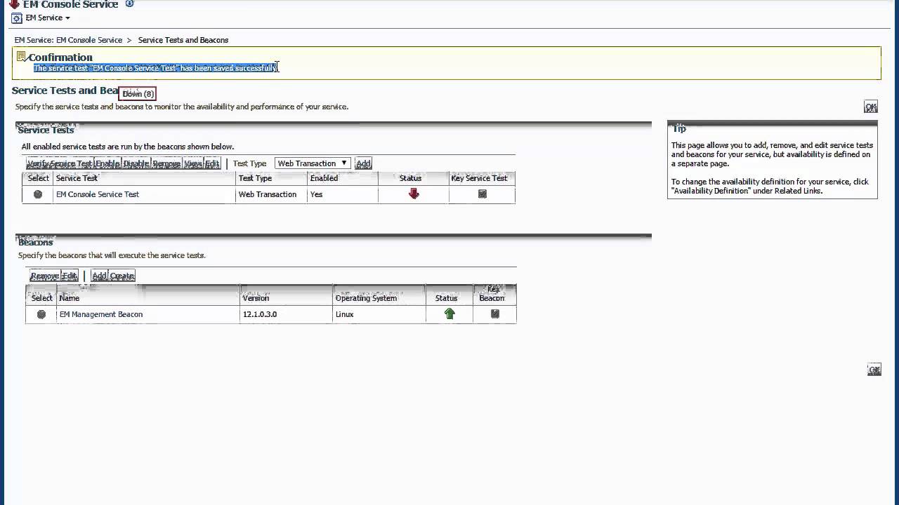Click the highlighted saved successfully confirmation message
Viewport: 899px width, 505px height.
(x=155, y=68)
